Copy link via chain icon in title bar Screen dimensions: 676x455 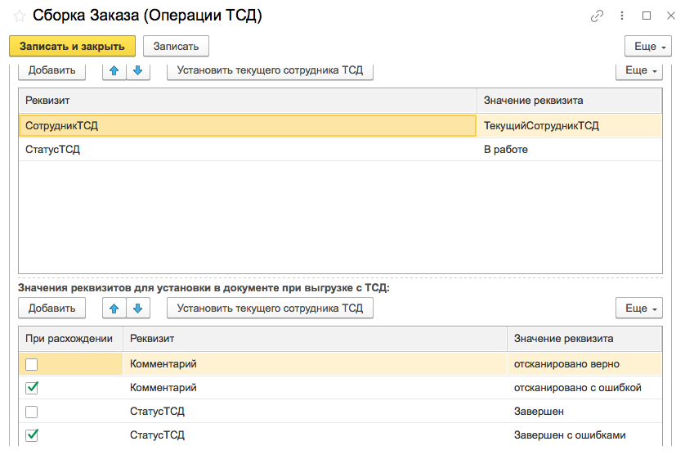[x=597, y=16]
